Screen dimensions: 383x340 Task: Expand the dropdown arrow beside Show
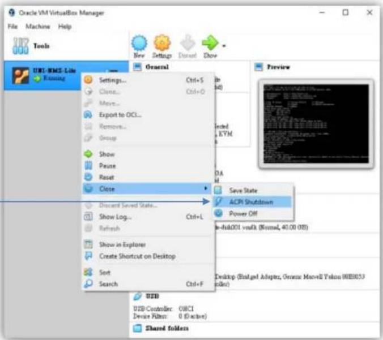pyautogui.click(x=224, y=46)
